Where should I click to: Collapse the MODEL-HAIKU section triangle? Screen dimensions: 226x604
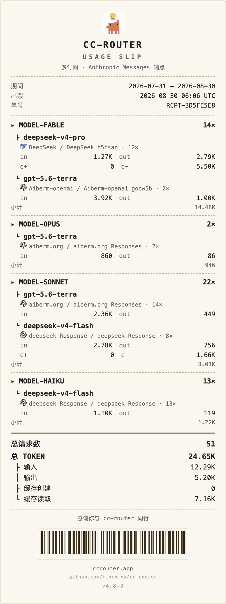coord(13,381)
